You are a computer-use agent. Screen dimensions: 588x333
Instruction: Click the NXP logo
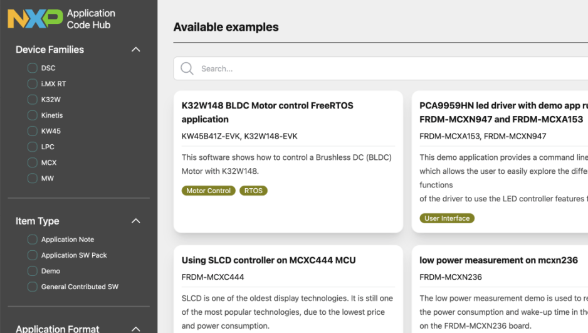(35, 19)
